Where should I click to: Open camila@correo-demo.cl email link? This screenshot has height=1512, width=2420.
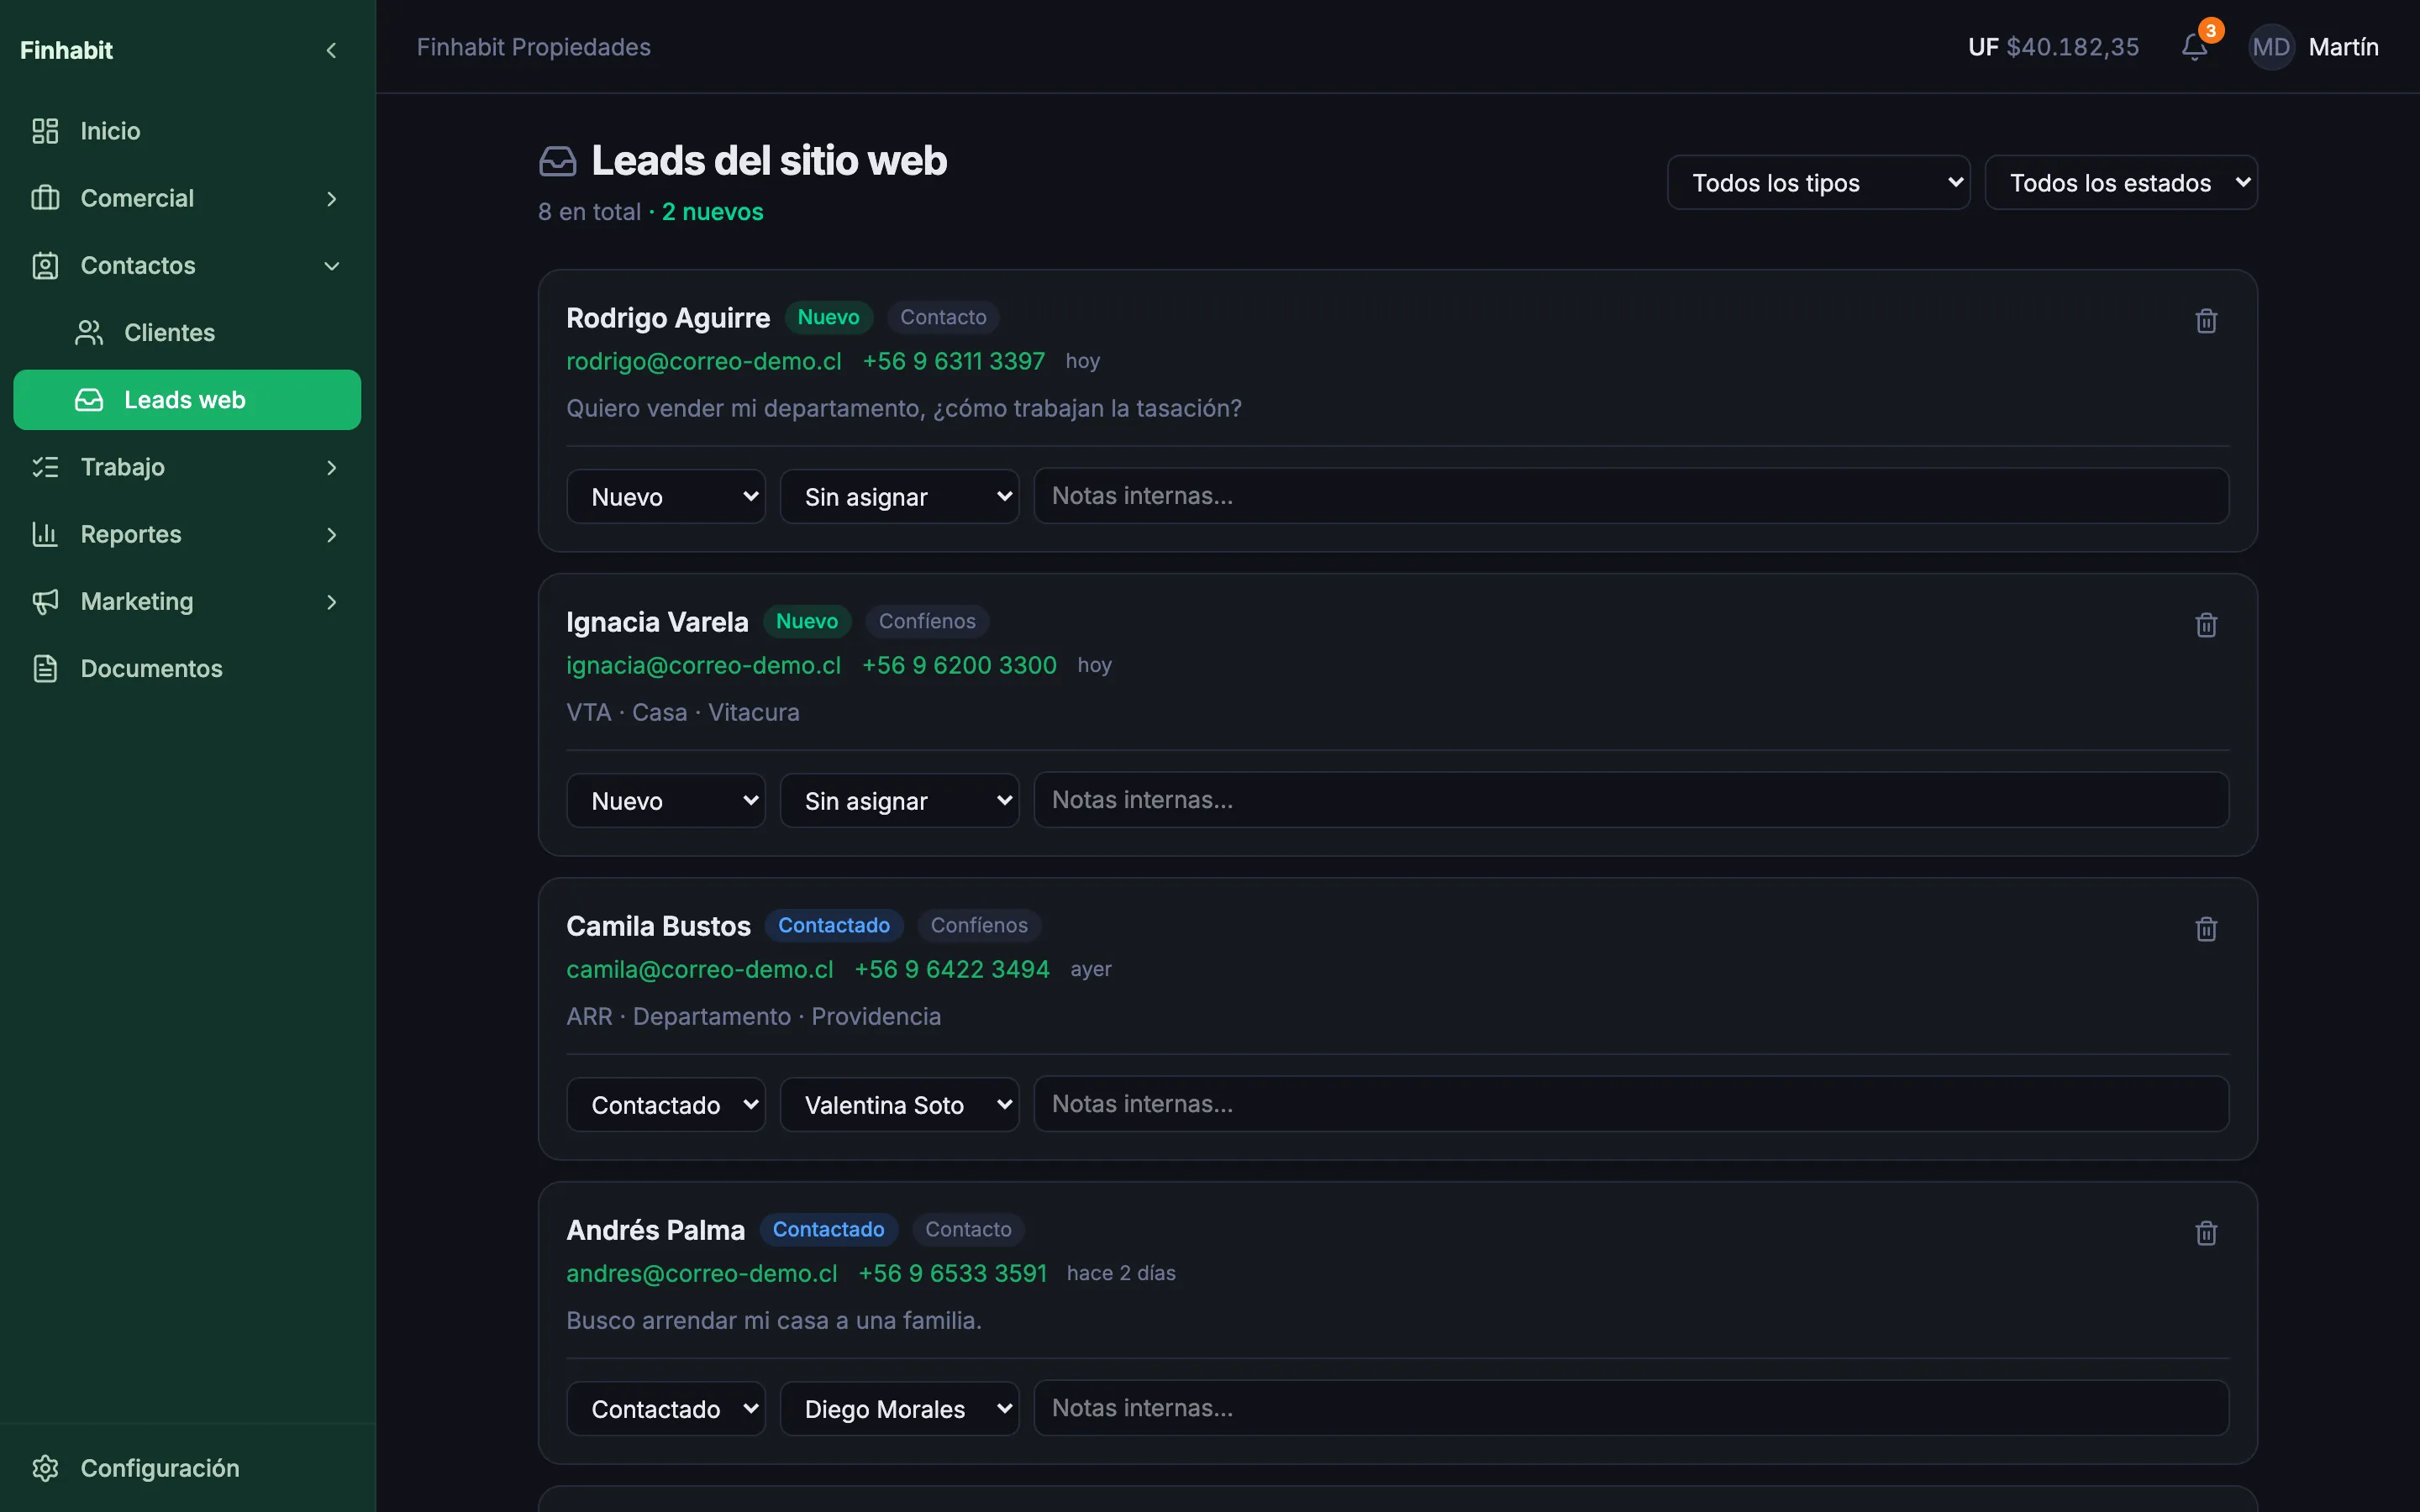click(x=700, y=969)
